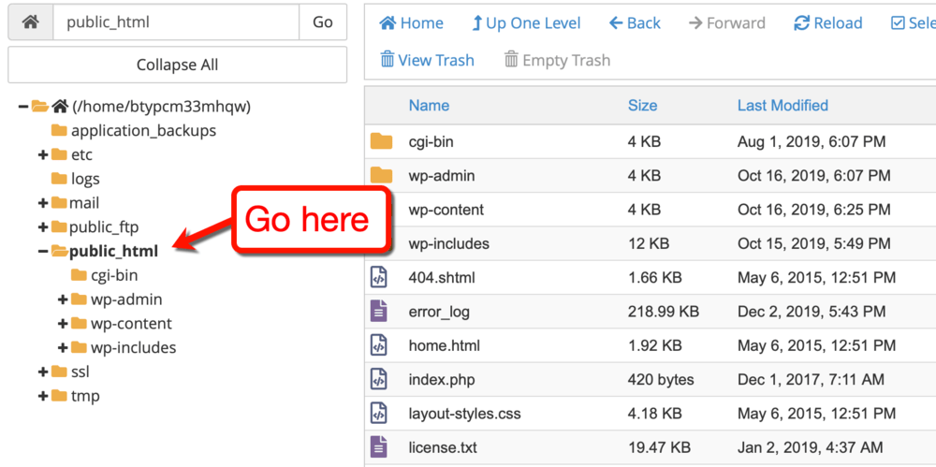936x467 pixels.
Task: Click the 218.99 KB size value
Action: [664, 312]
